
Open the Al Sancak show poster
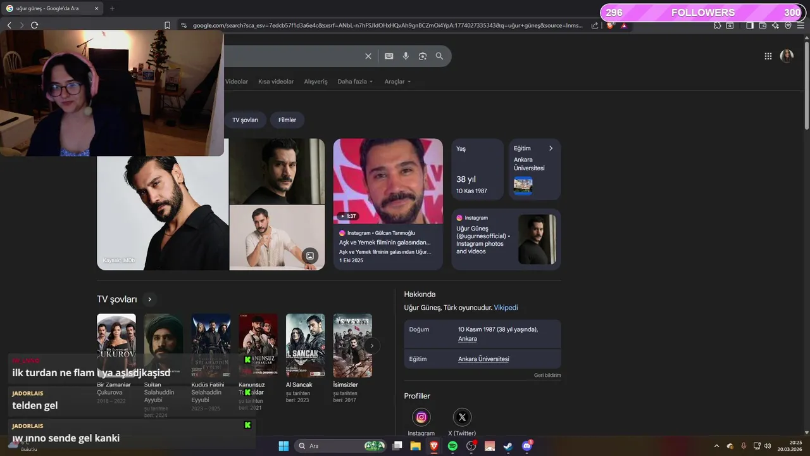[305, 346]
